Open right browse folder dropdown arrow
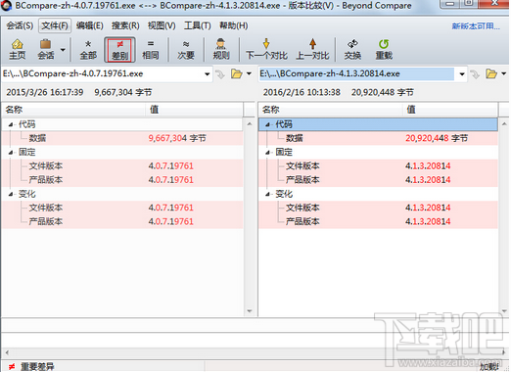The width and height of the screenshot is (511, 372). click(x=504, y=73)
